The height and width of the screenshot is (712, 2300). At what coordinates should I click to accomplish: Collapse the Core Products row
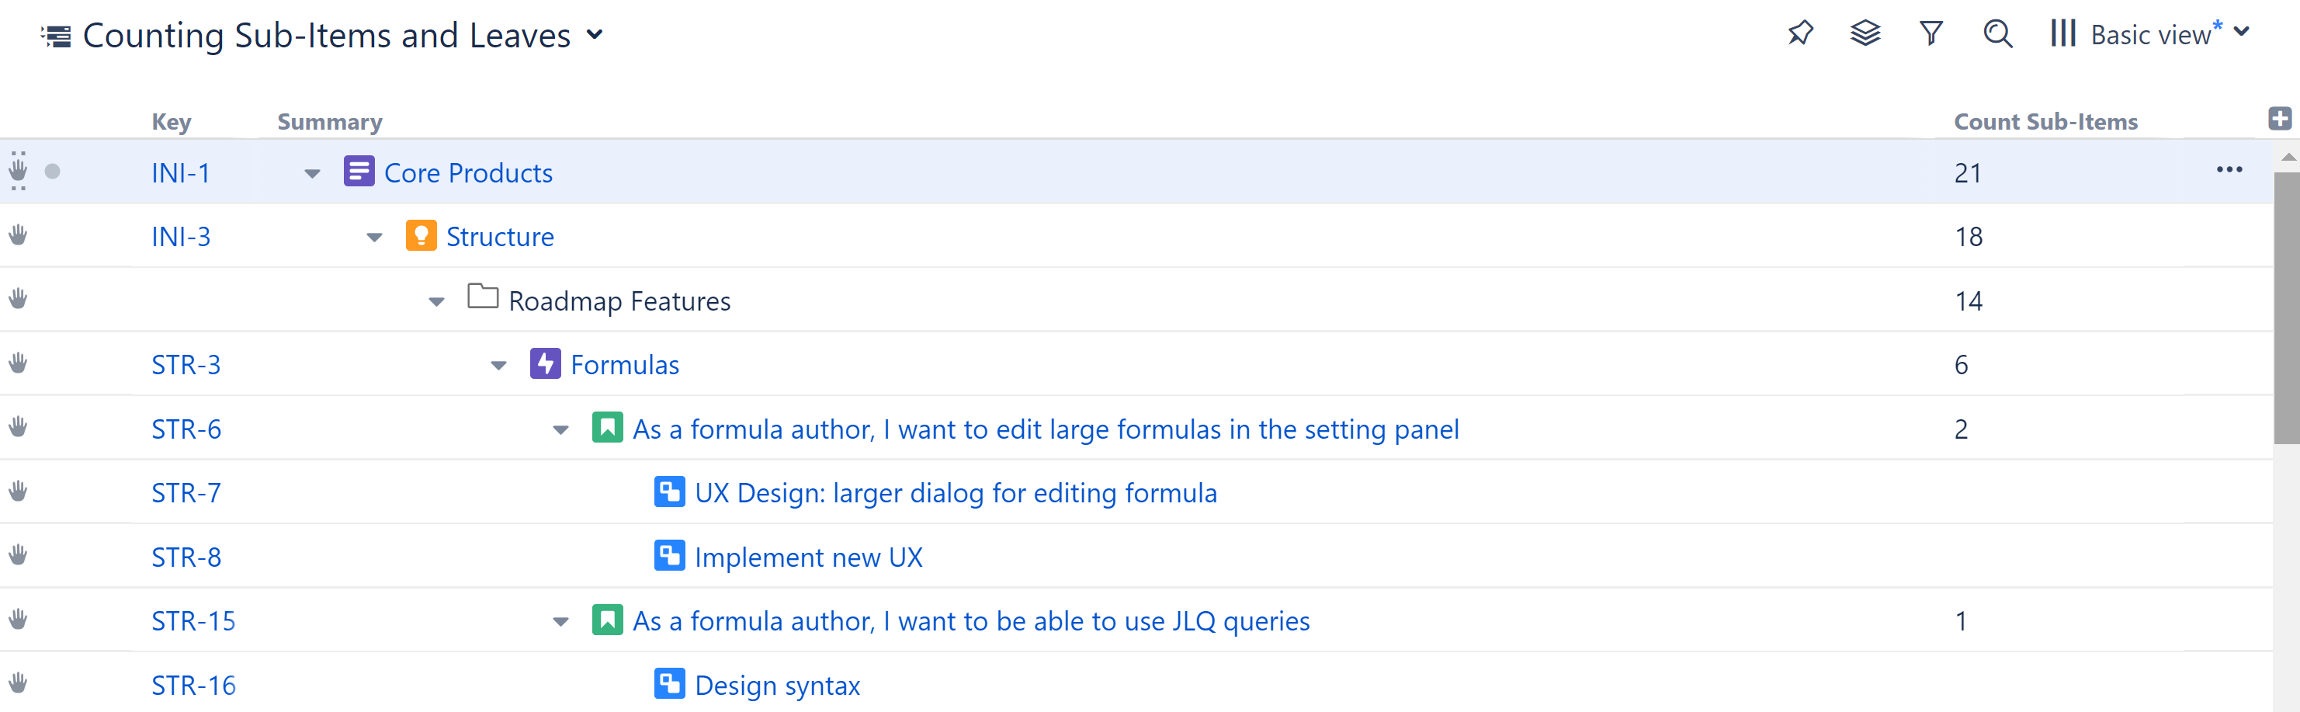311,173
